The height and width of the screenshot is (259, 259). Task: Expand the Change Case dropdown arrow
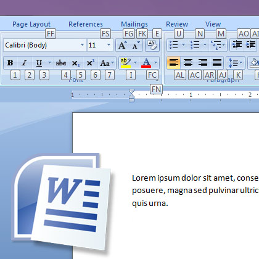point(113,62)
